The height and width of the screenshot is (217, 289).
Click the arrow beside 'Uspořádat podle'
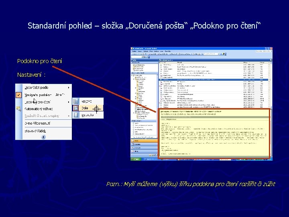69,88
